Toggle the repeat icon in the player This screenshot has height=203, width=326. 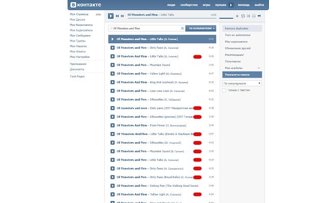tap(243, 16)
